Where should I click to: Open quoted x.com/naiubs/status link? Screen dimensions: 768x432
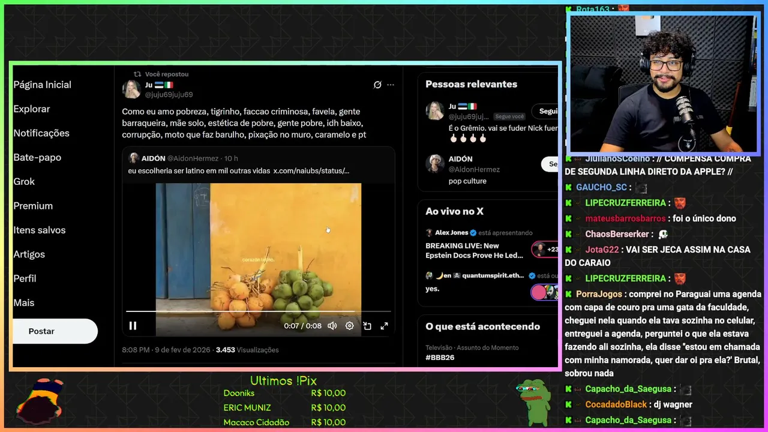311,171
